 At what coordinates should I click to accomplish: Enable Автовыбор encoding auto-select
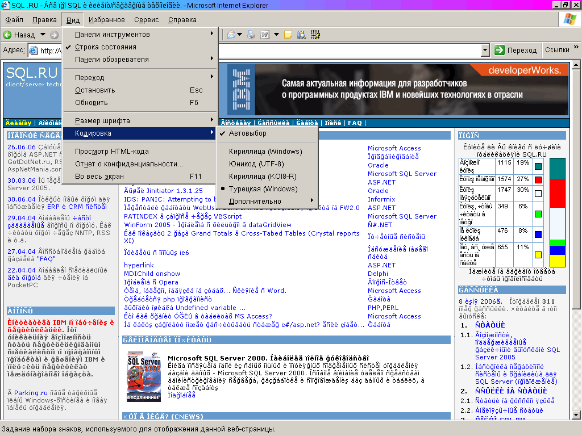[x=247, y=133]
